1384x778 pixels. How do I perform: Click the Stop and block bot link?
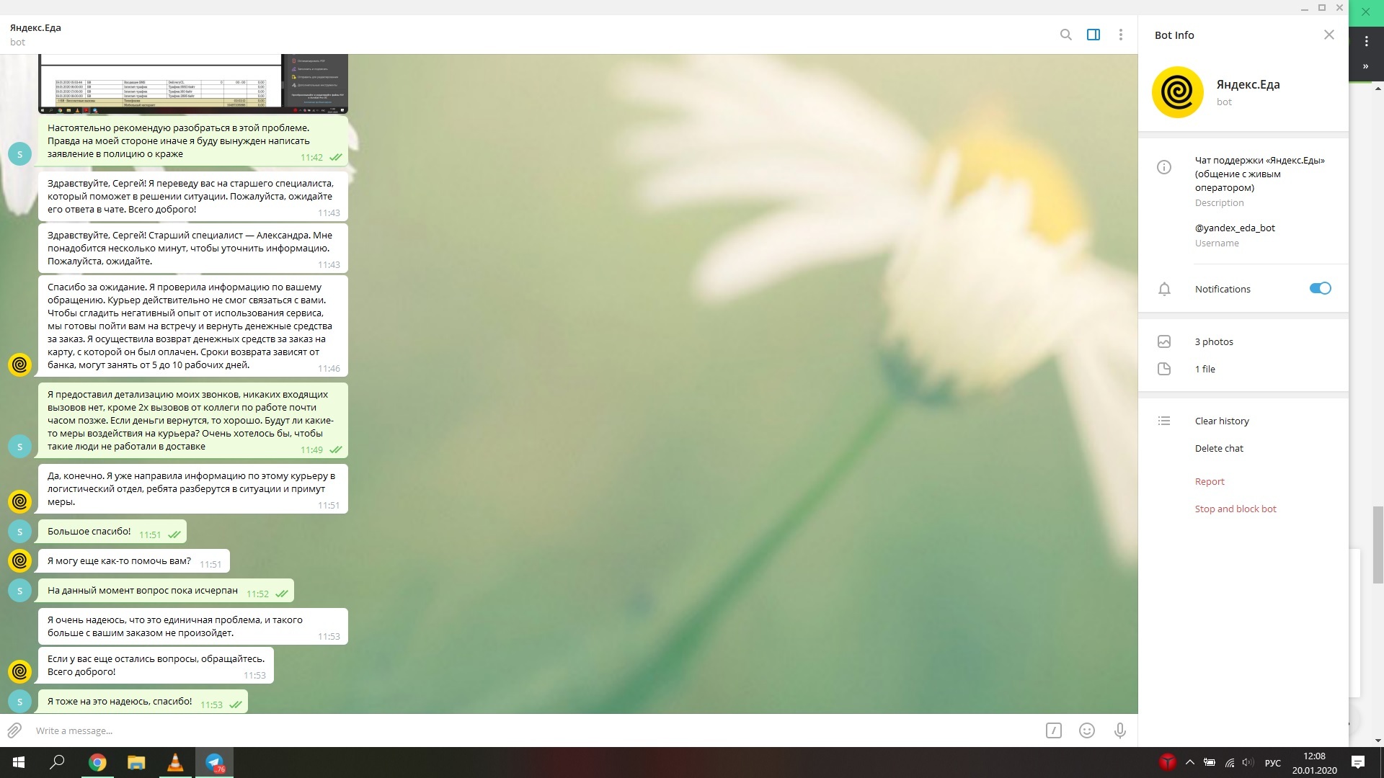point(1236,508)
